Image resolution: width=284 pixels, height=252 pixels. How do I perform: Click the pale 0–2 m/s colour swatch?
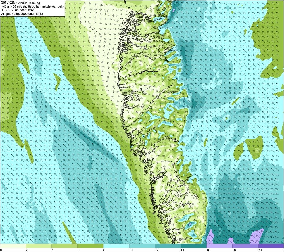point(13,246)
